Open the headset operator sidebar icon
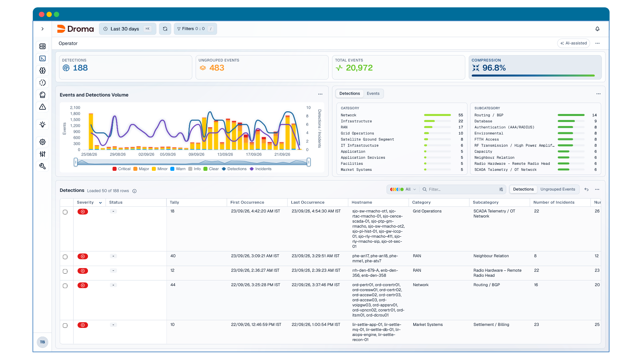This screenshot has width=642, height=361. [42, 95]
